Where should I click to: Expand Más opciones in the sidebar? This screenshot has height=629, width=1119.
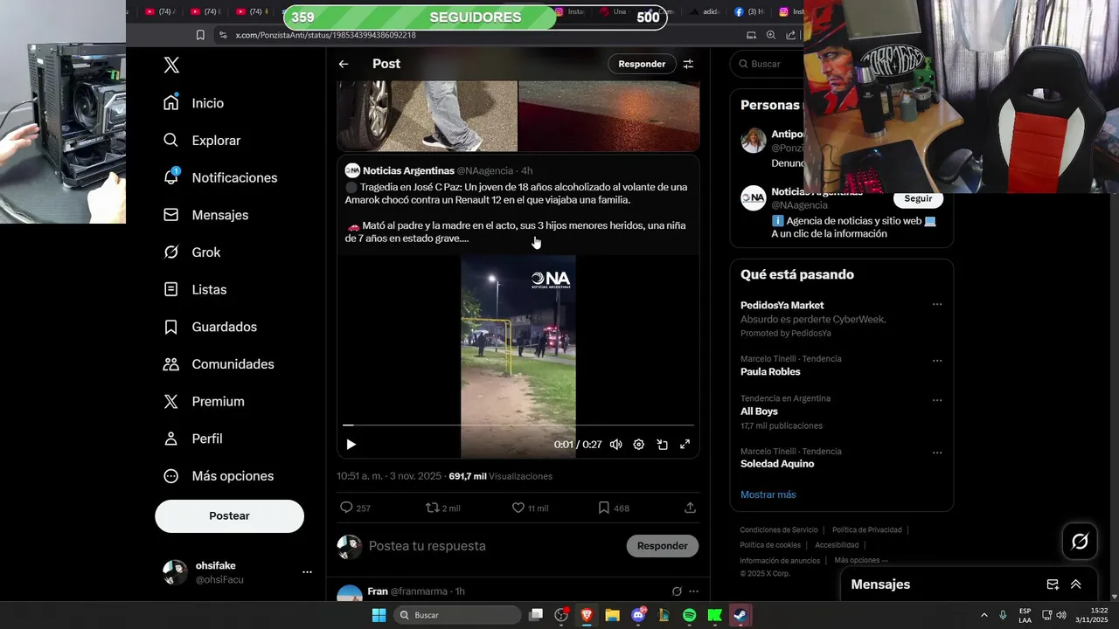pyautogui.click(x=219, y=476)
